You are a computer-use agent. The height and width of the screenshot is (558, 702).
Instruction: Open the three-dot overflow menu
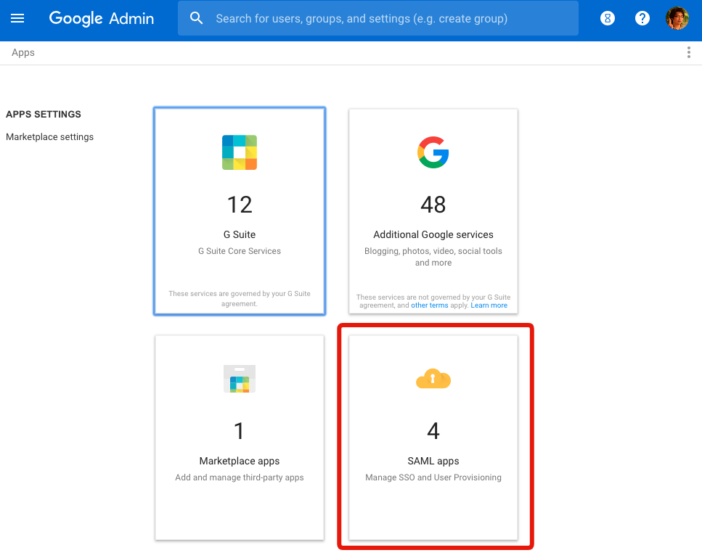[x=688, y=52]
